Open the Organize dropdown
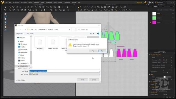This screenshot has width=176, height=99. (20, 34)
